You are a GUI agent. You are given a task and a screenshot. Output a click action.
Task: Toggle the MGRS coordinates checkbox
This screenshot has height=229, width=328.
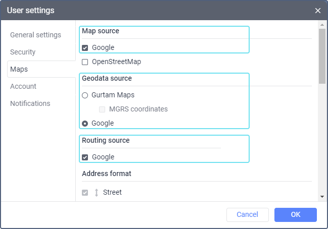102,109
